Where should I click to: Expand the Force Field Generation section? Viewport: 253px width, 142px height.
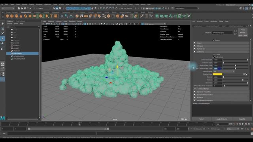click(221, 95)
